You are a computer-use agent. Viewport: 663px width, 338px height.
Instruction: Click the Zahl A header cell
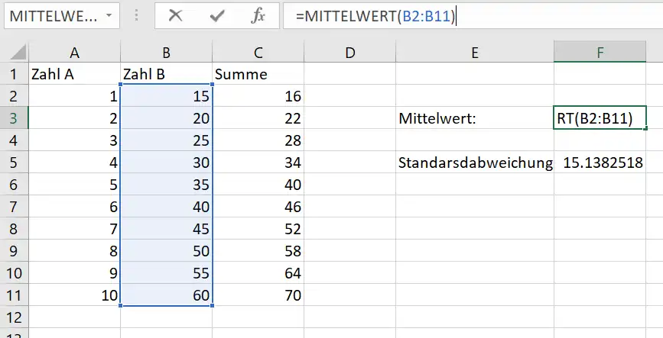pos(73,75)
